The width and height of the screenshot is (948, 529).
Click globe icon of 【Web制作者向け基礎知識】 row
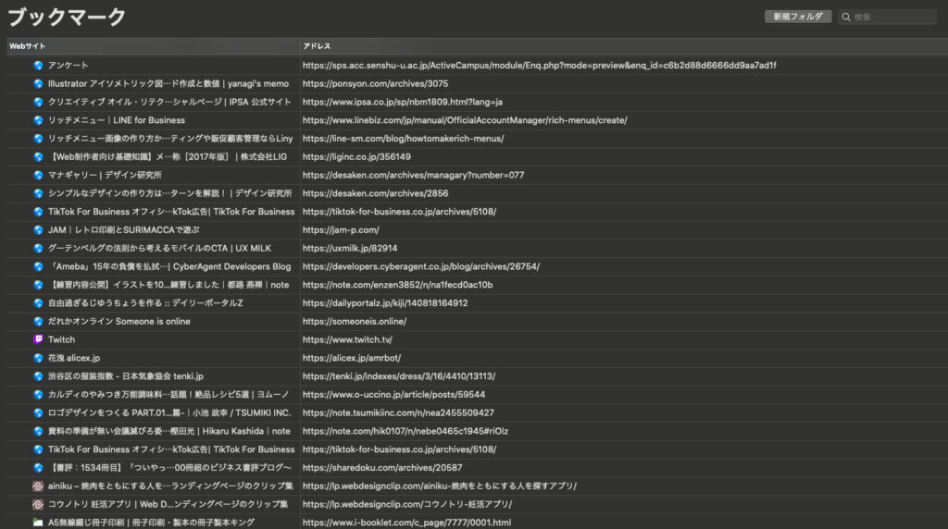click(38, 156)
